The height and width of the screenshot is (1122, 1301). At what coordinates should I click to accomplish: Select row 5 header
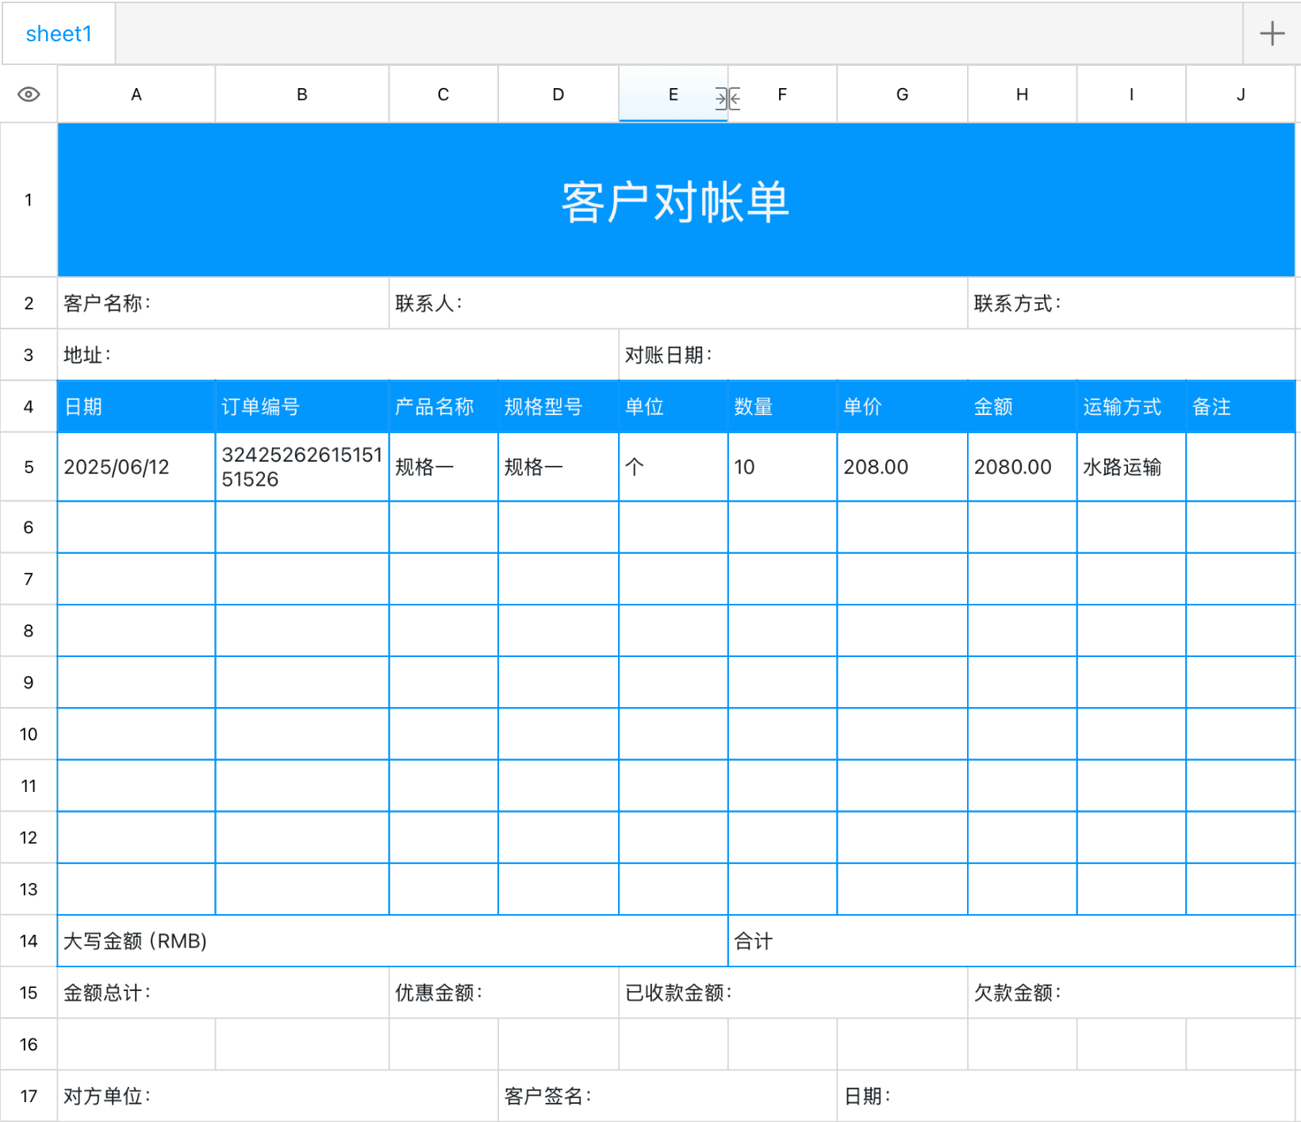pos(29,467)
